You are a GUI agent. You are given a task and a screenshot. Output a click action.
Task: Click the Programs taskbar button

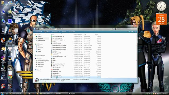tap(75, 94)
